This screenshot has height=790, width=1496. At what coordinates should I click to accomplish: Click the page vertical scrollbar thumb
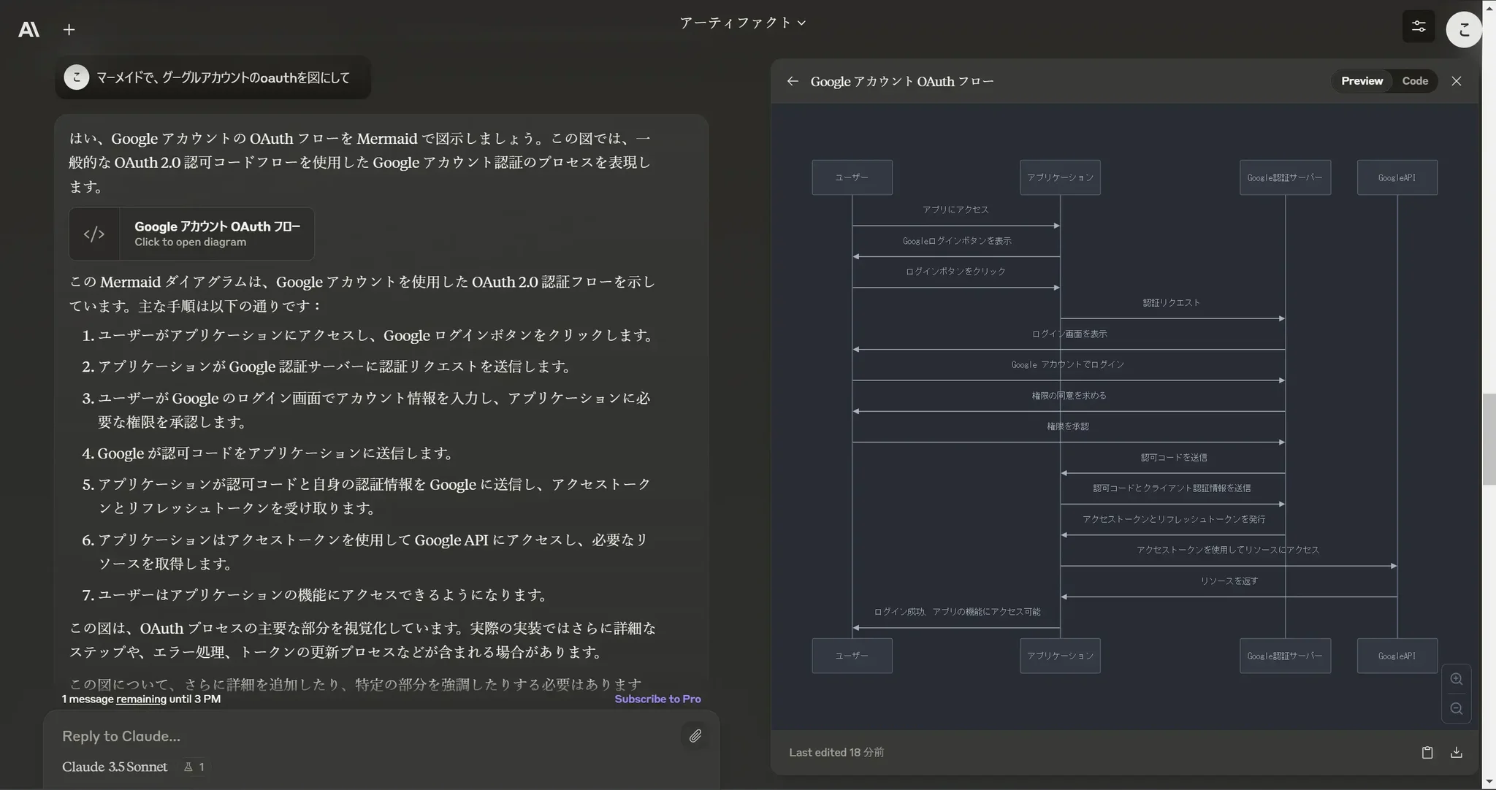point(1488,438)
